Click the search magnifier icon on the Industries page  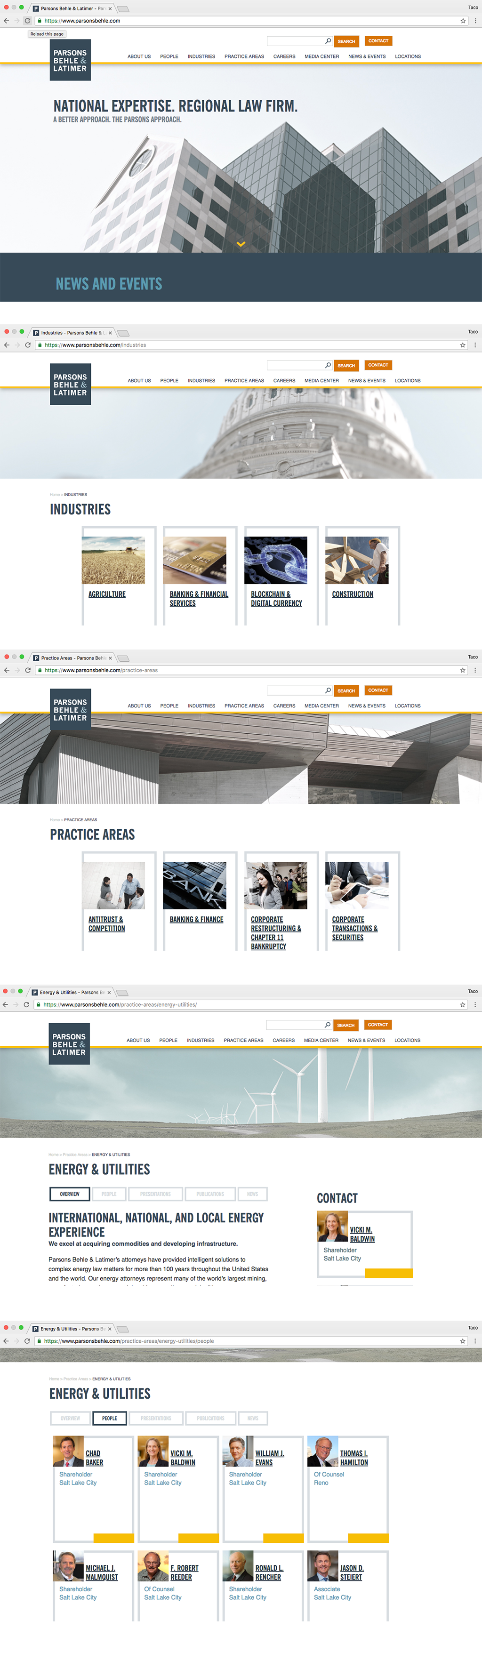[x=328, y=365]
